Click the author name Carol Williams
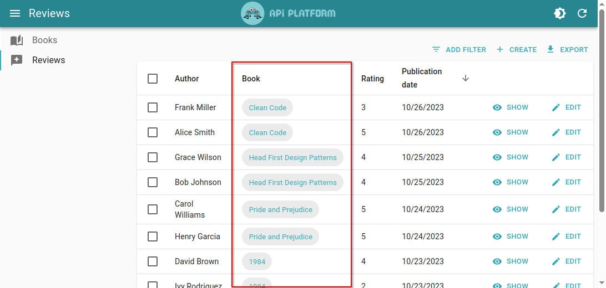The height and width of the screenshot is (288, 606). click(x=190, y=209)
